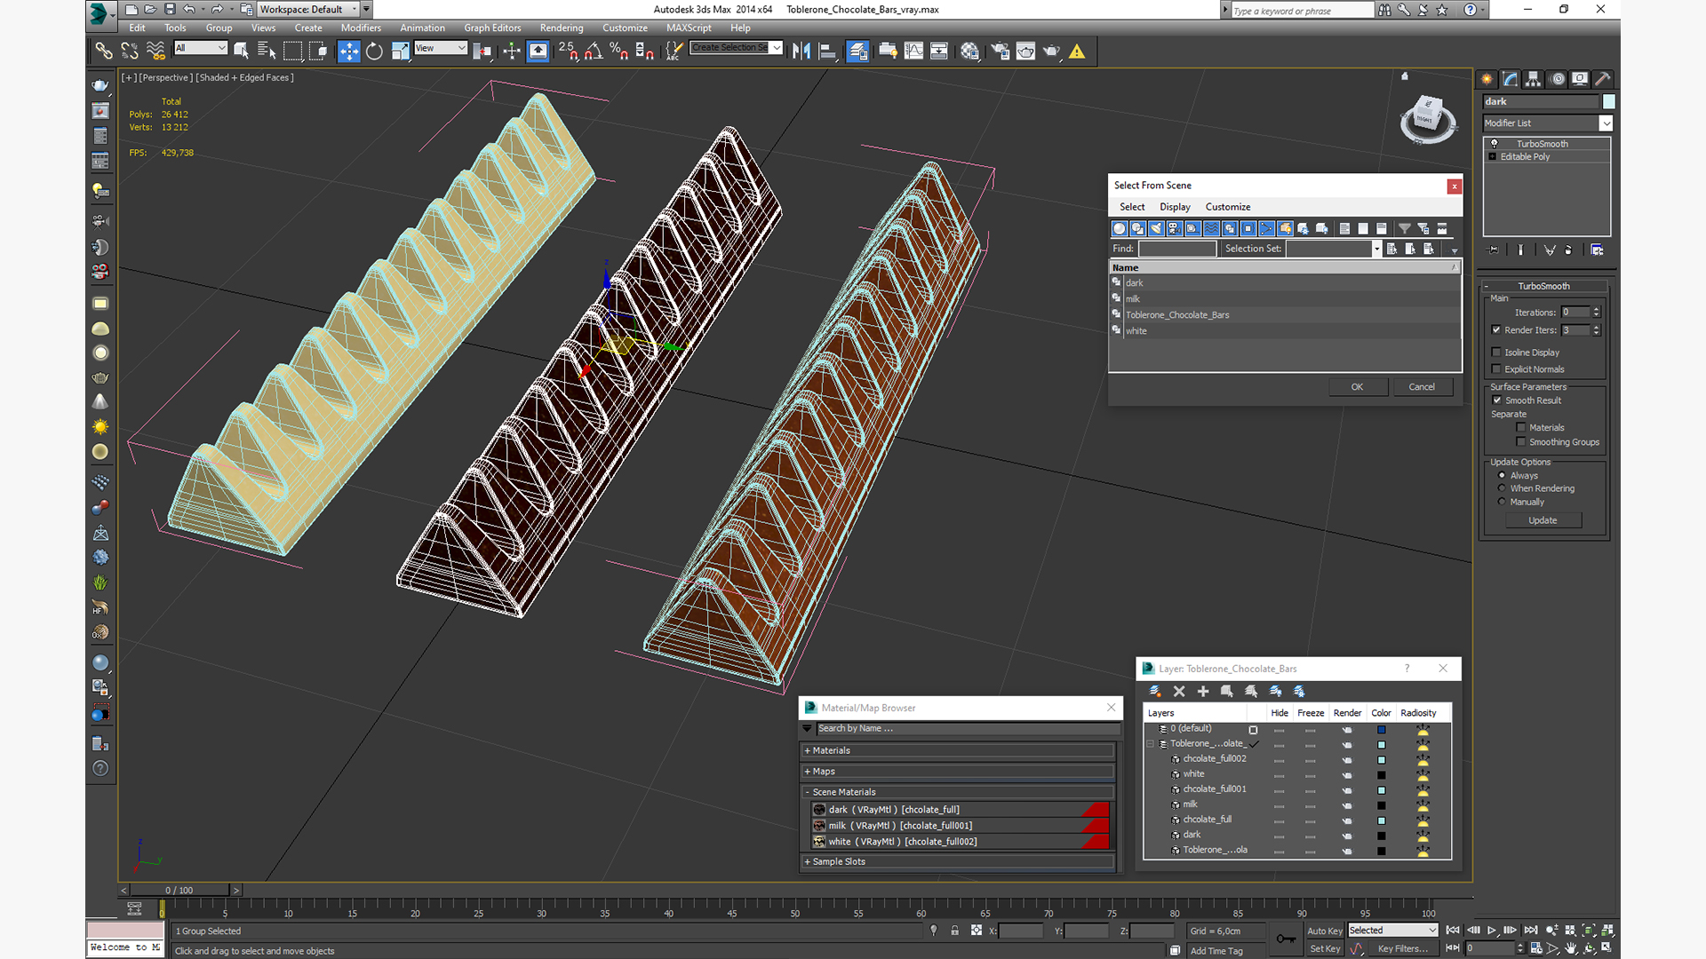Open Key mode Selected dropdown
Screen dimensions: 1706x959
tap(1392, 931)
